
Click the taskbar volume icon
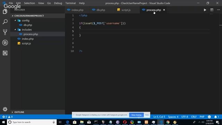tap(203, 122)
